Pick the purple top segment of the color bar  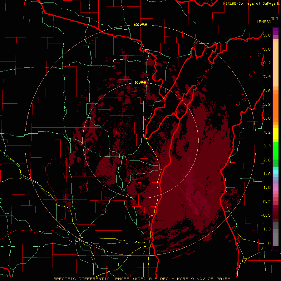276,31
